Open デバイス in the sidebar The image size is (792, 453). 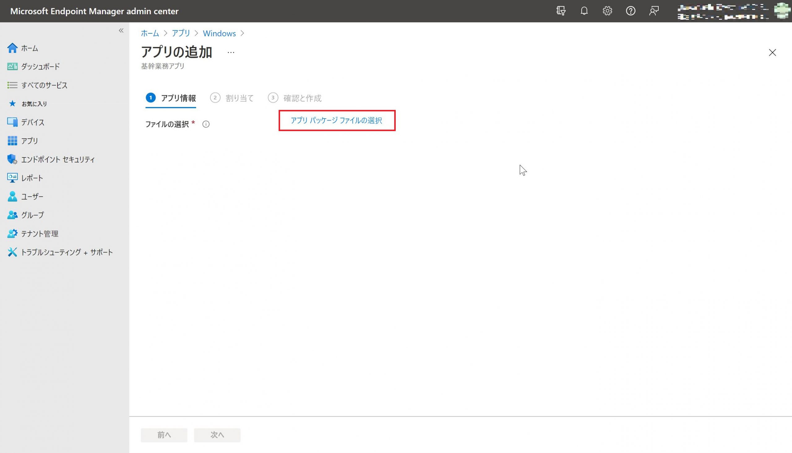32,122
